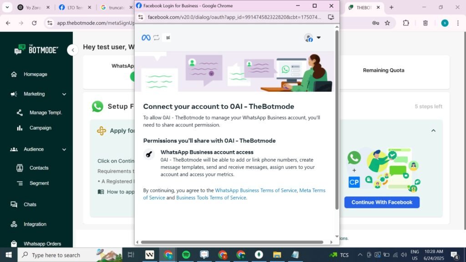Click the key icon for WhatsApp Business access
The width and height of the screenshot is (466, 262).
point(149,154)
